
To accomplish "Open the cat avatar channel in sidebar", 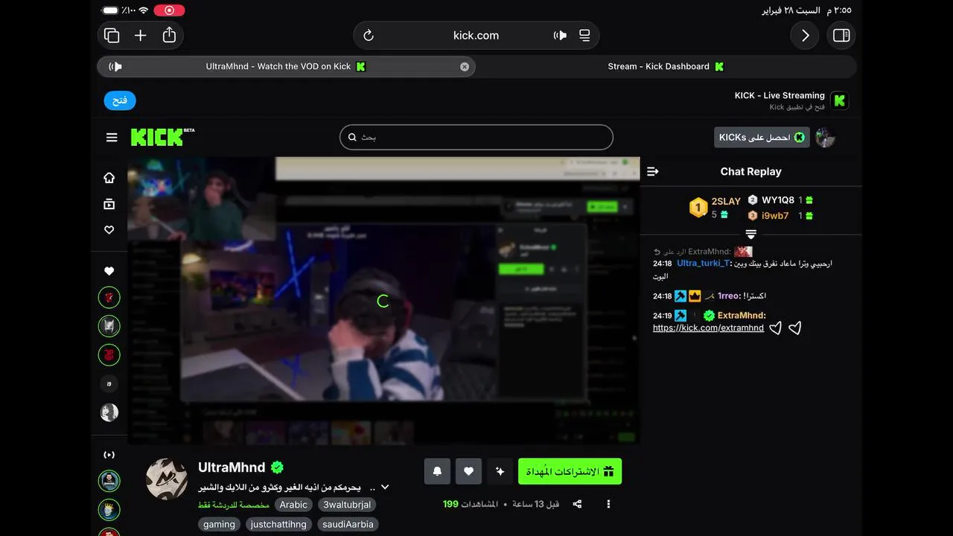I will [109, 326].
